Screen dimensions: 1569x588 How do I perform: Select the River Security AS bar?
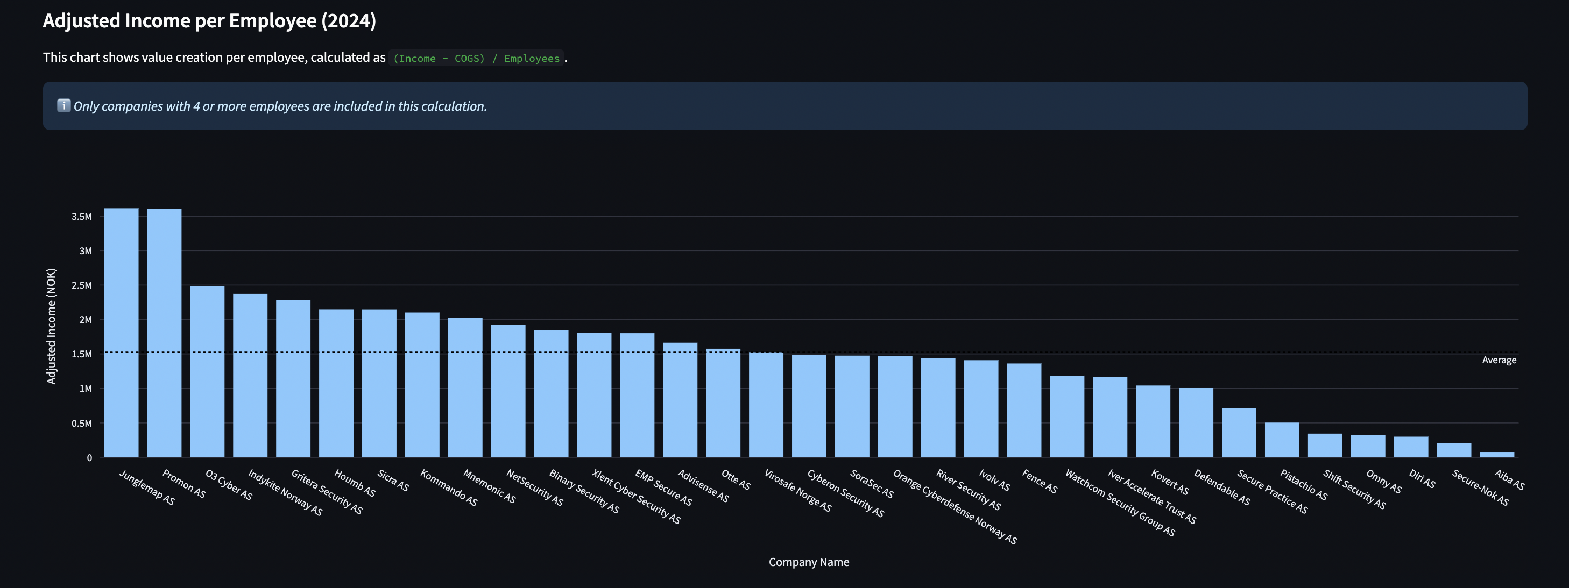(938, 408)
